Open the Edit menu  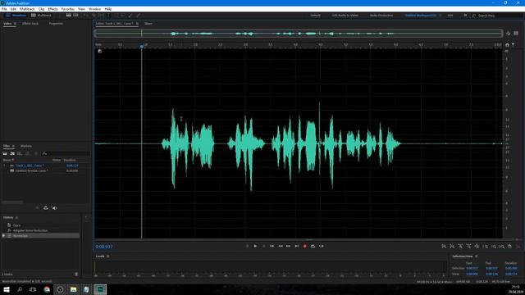click(13, 9)
